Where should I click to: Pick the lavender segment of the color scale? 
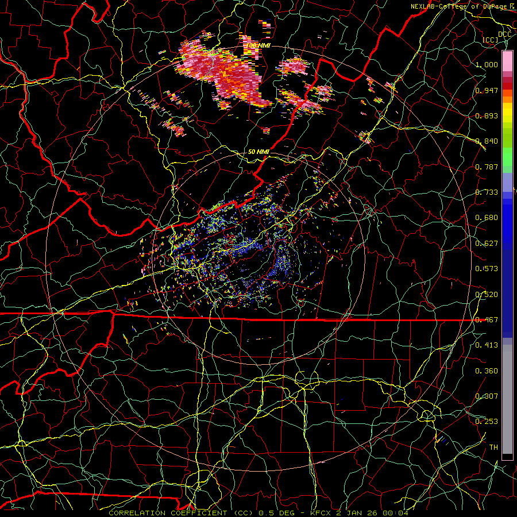[507, 182]
